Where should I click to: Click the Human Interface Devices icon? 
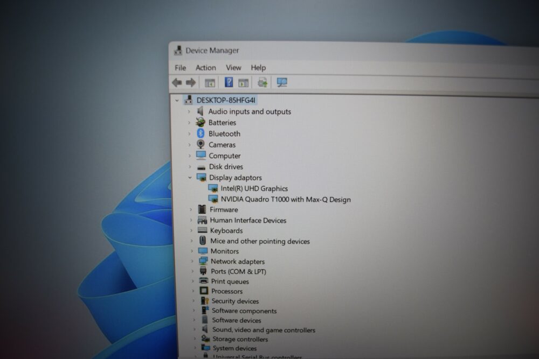(x=203, y=220)
